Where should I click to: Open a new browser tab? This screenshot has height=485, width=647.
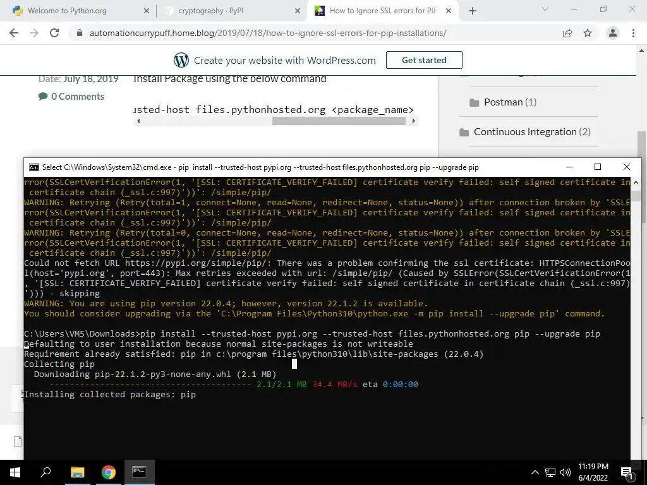coord(473,11)
